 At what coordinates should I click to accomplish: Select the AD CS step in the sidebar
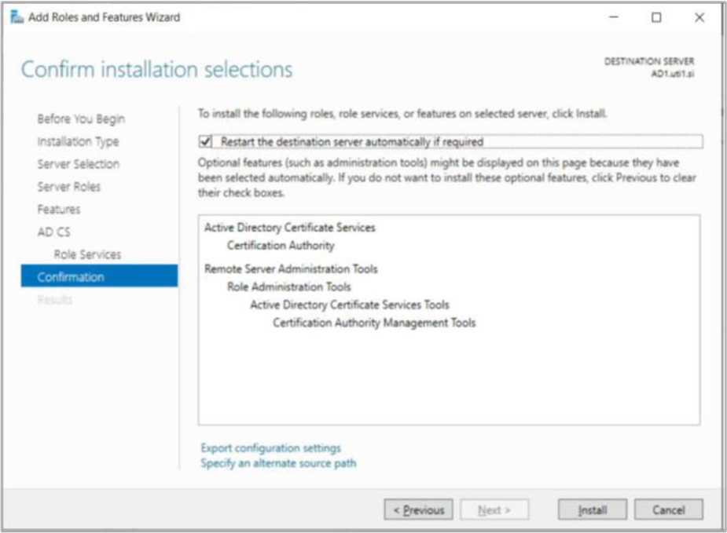(53, 232)
